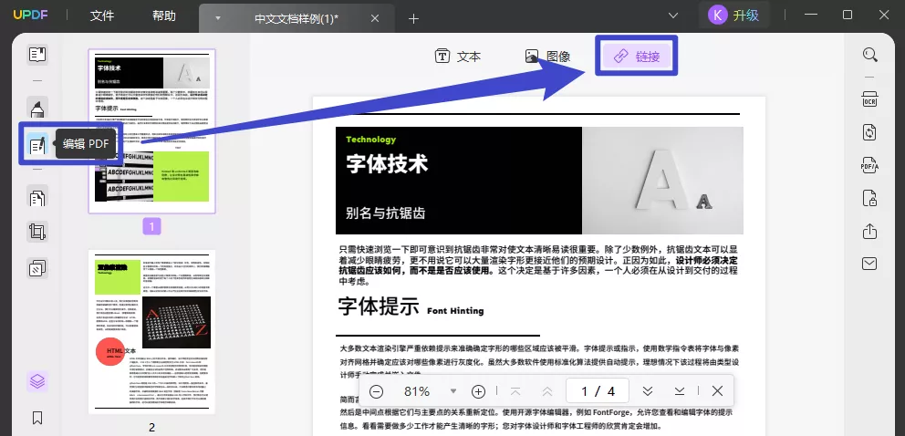The image size is (905, 436).
Task: Select the Comment highlighter tool
Action: click(x=37, y=108)
